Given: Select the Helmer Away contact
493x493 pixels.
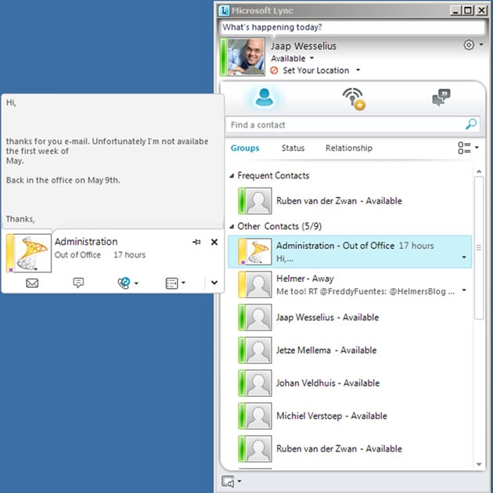Looking at the screenshot, I should [x=349, y=285].
